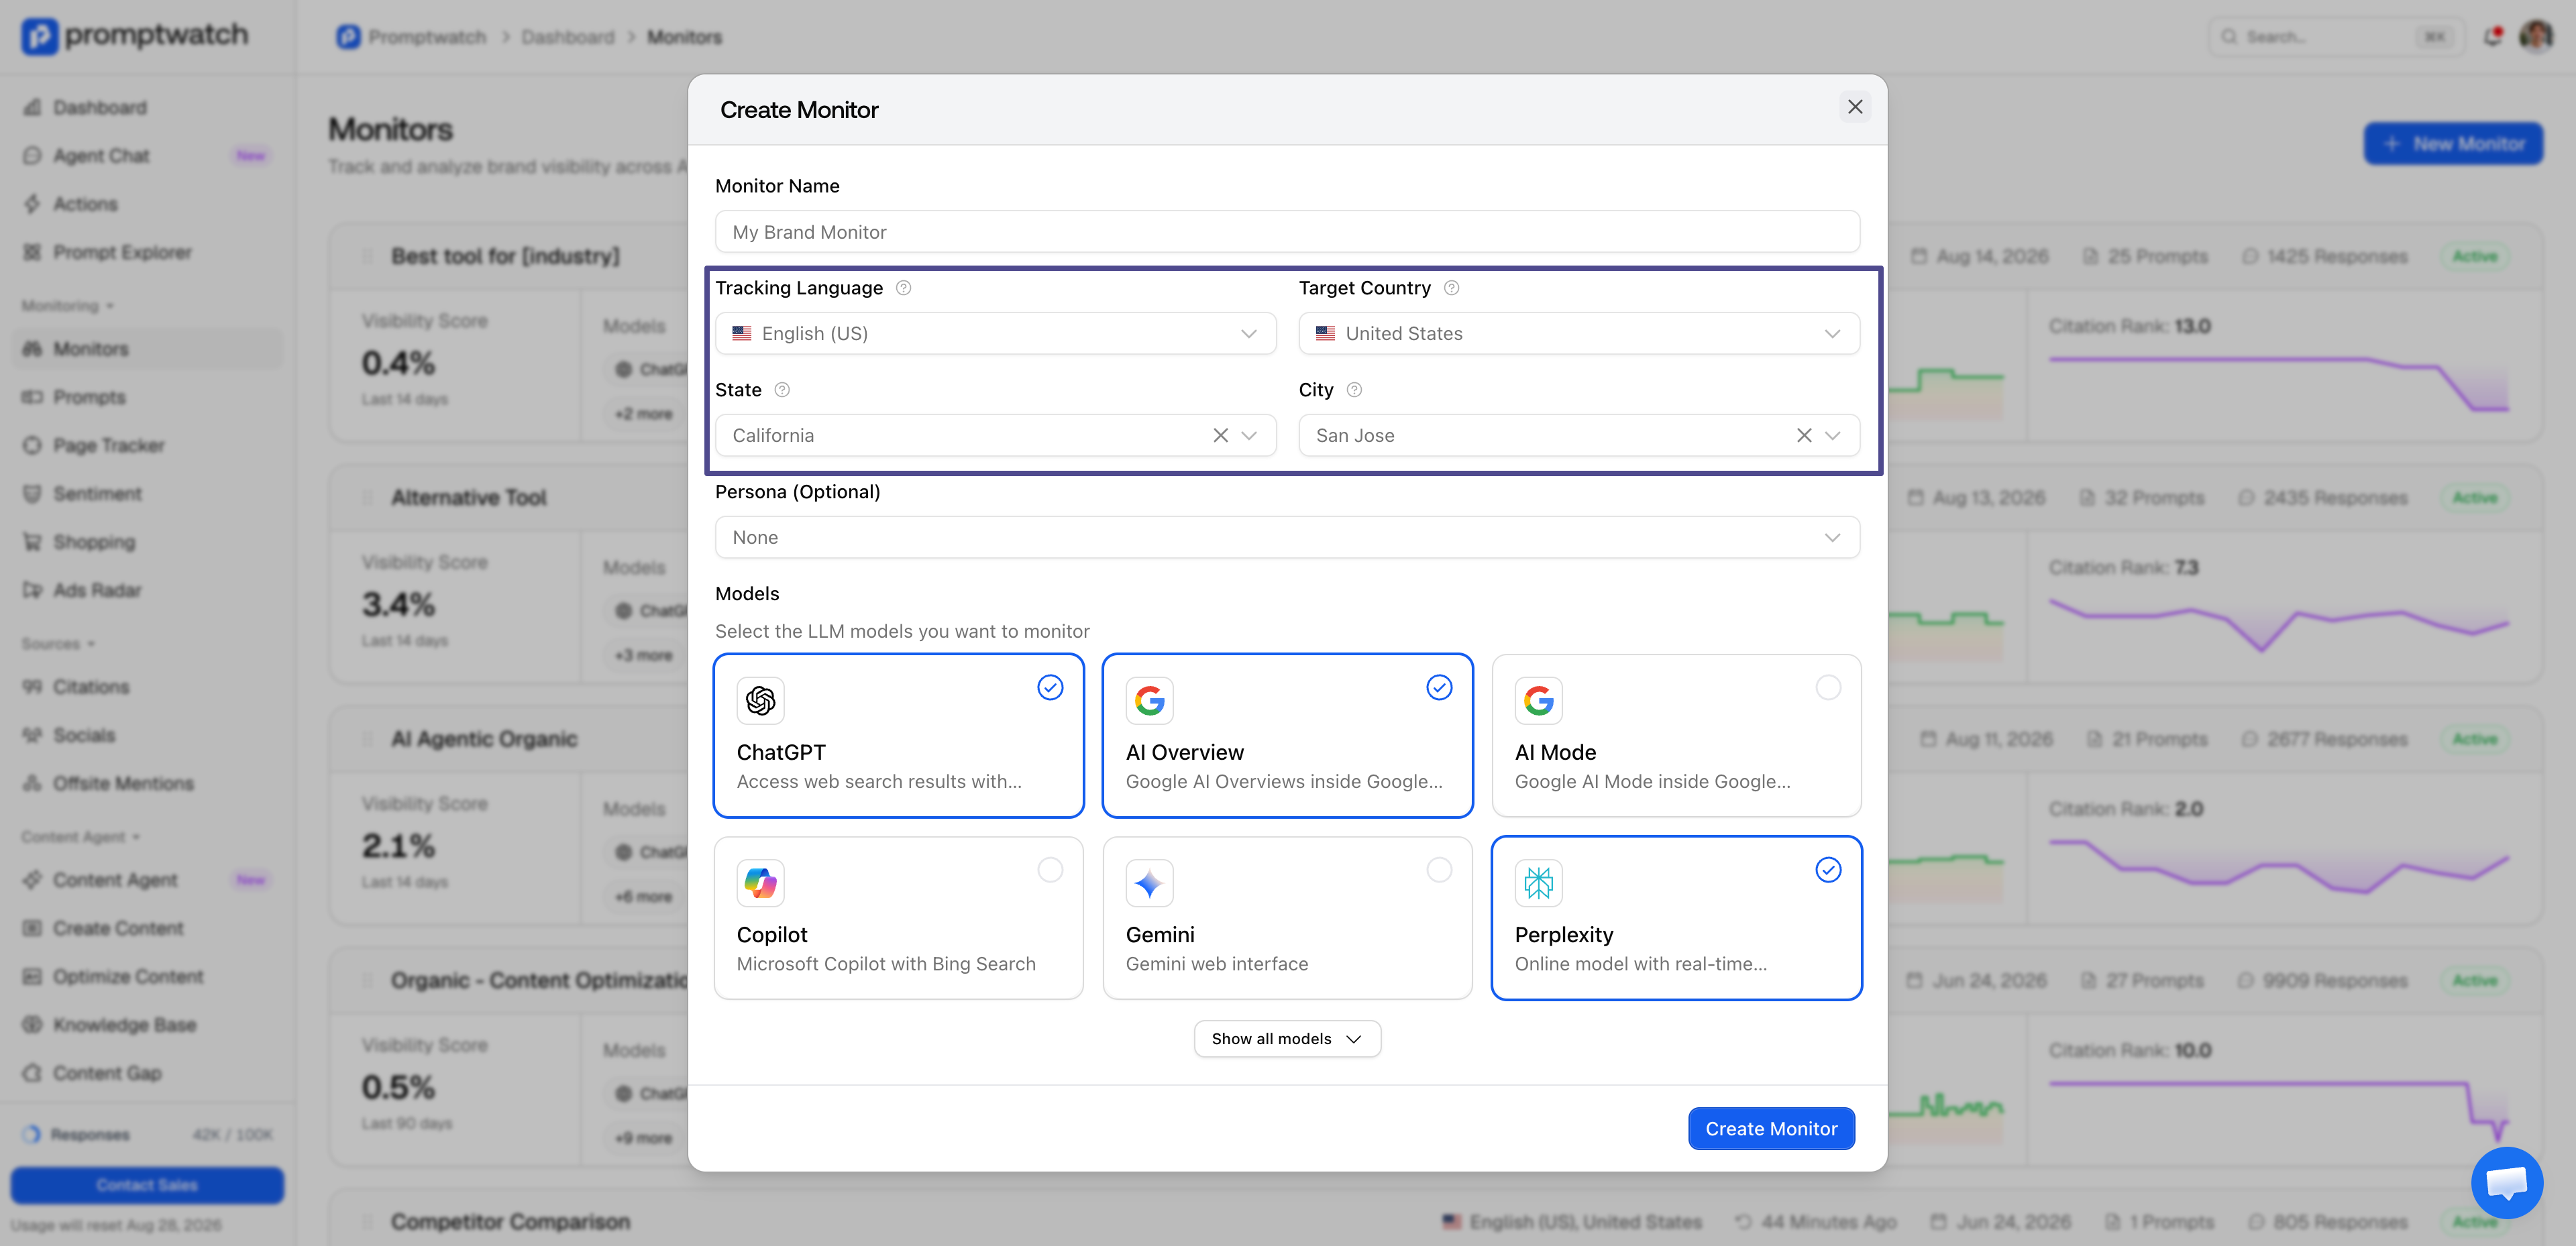Click the Responses usage indicator
The height and width of the screenshot is (1246, 2576).
pos(147,1134)
